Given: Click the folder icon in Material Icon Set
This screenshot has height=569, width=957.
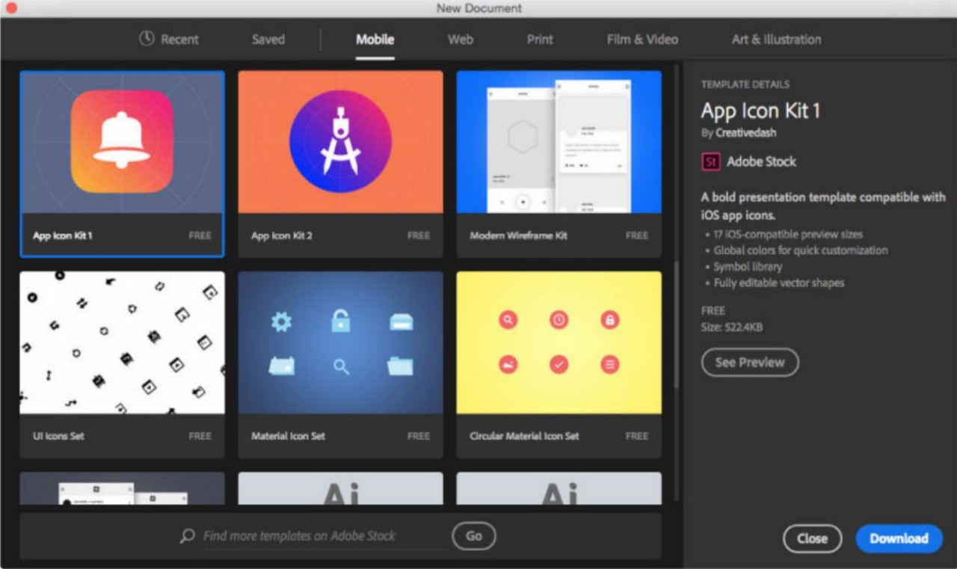Looking at the screenshot, I should point(401,366).
